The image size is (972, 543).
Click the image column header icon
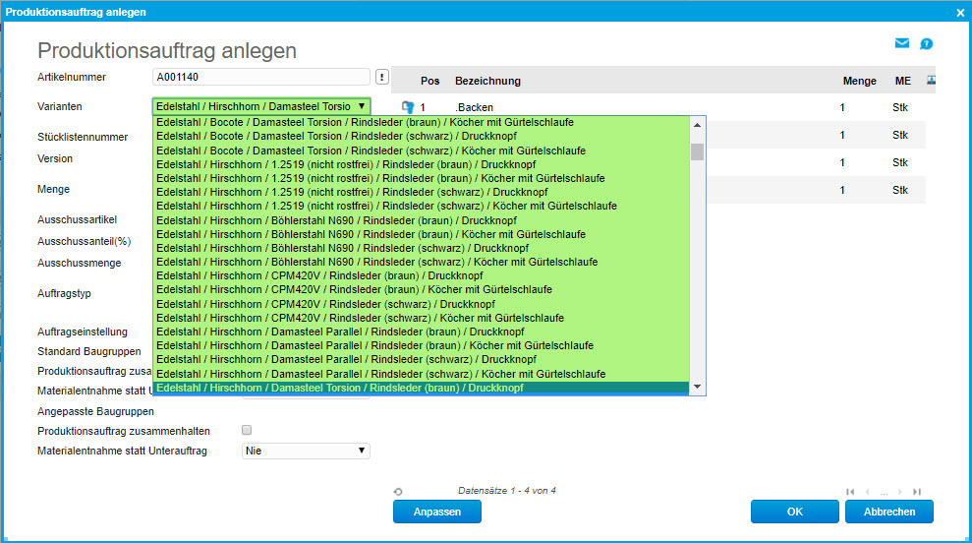[930, 80]
